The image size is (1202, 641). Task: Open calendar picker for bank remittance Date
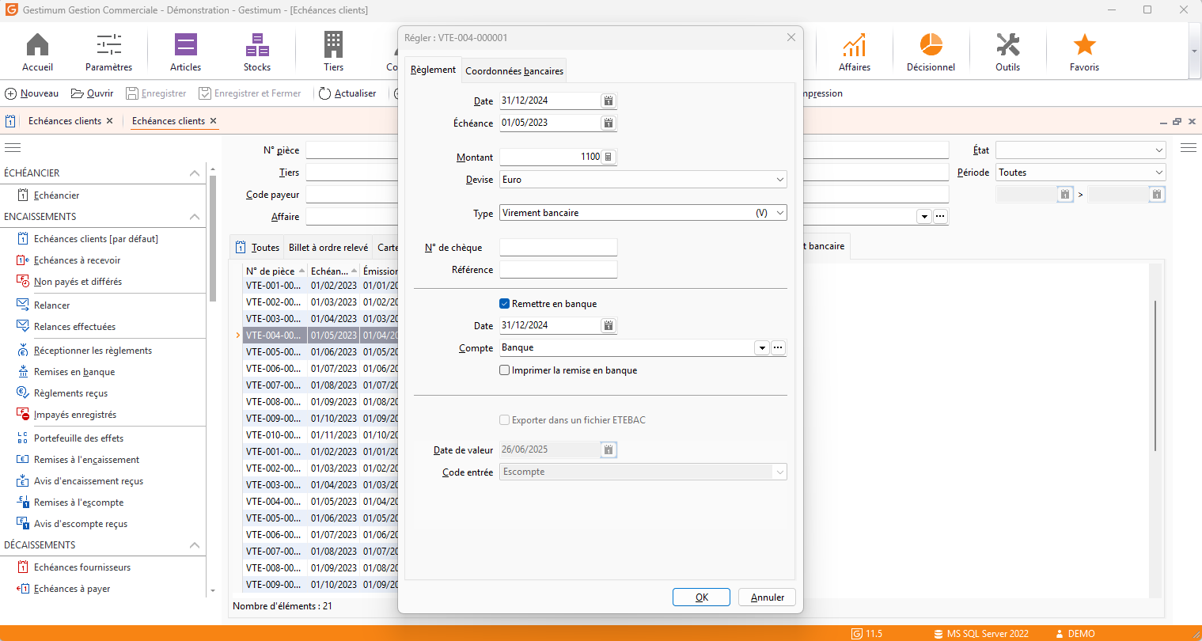pos(608,325)
